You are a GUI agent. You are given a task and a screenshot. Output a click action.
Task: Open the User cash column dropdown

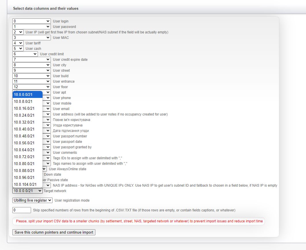pyautogui.click(x=18, y=48)
